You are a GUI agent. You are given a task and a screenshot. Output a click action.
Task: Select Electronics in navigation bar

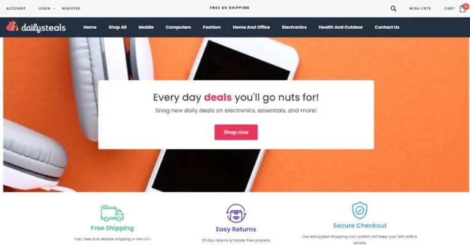pos(294,28)
